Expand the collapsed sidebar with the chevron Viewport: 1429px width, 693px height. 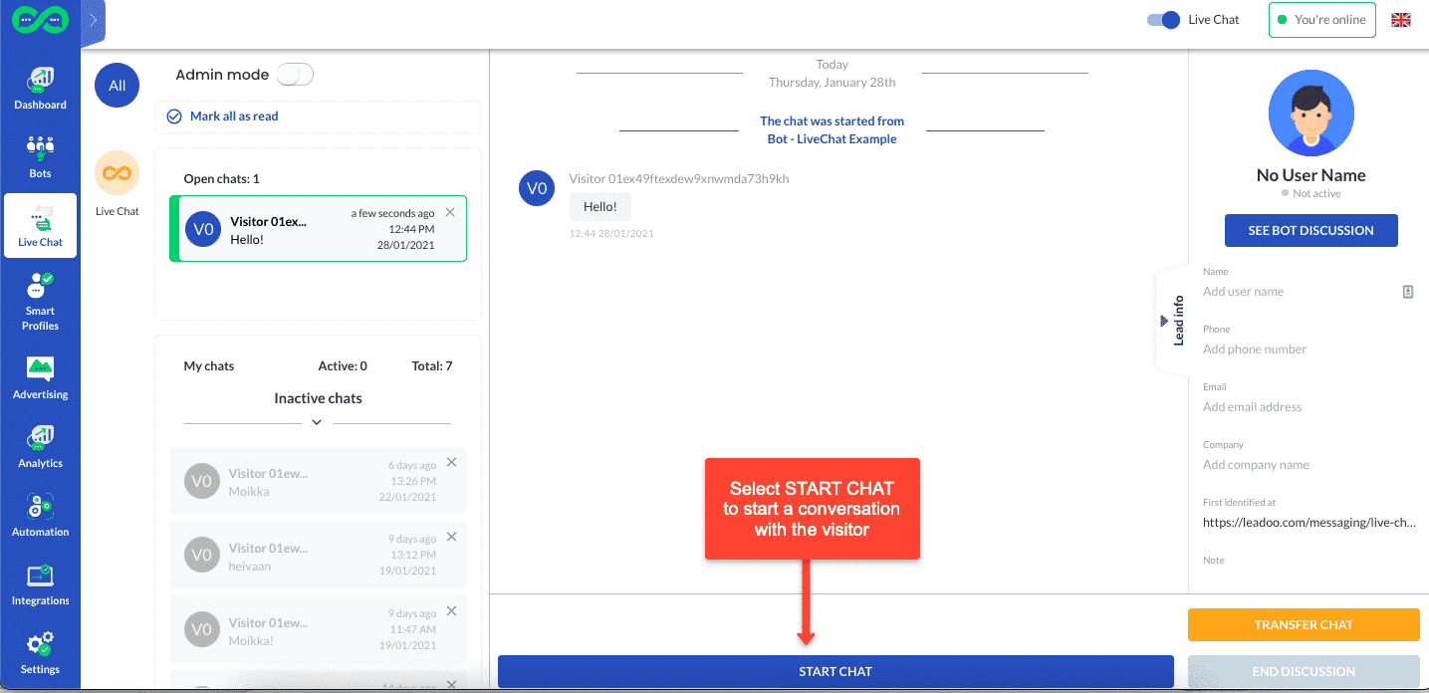[x=92, y=19]
